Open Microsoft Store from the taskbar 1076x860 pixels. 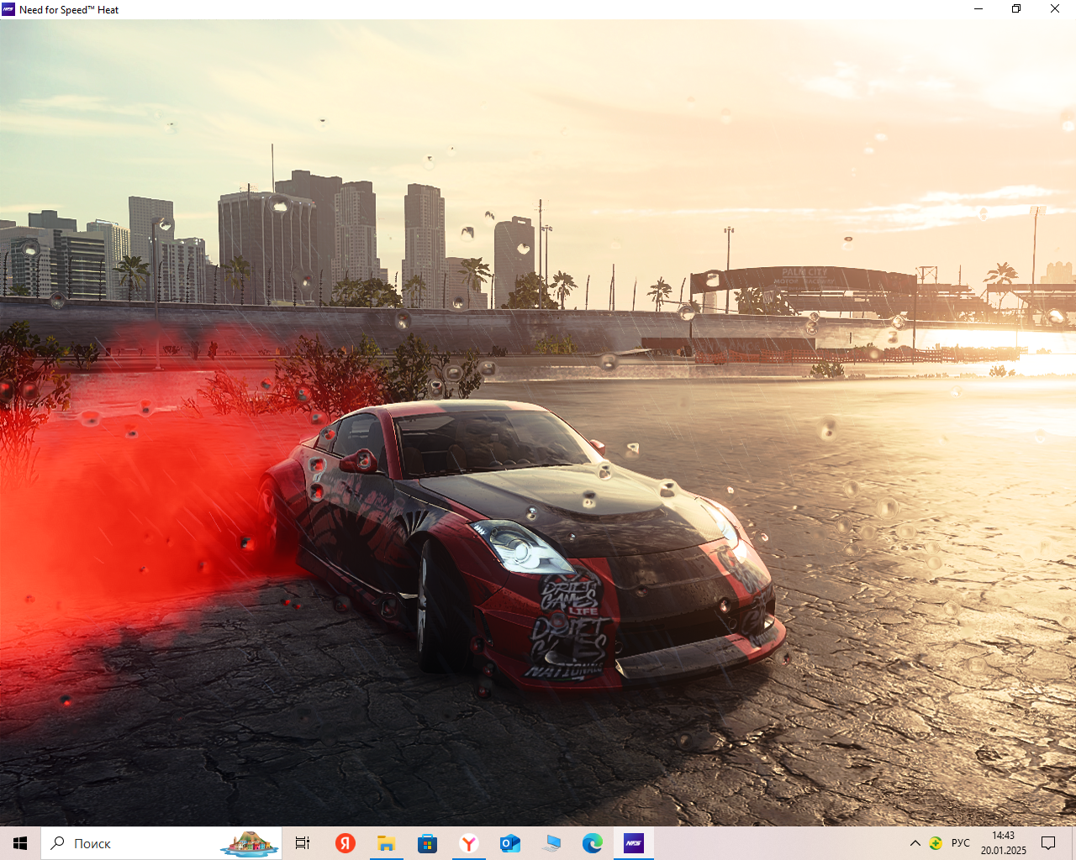[x=427, y=843]
